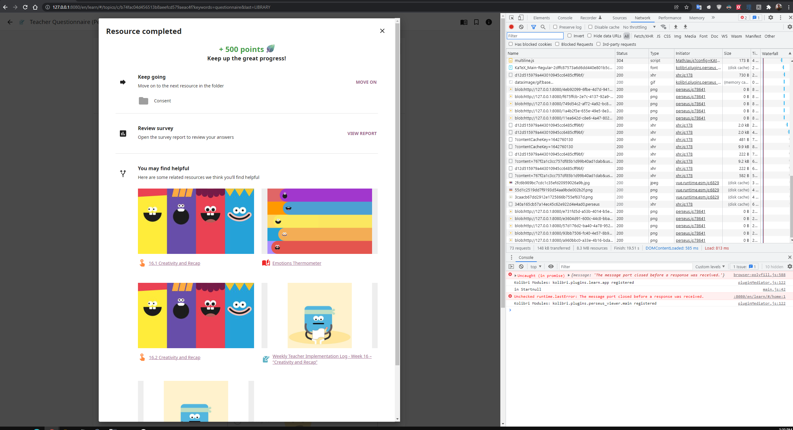This screenshot has width=793, height=430.
Task: Enable the Preserve log checkbox
Action: [x=555, y=27]
